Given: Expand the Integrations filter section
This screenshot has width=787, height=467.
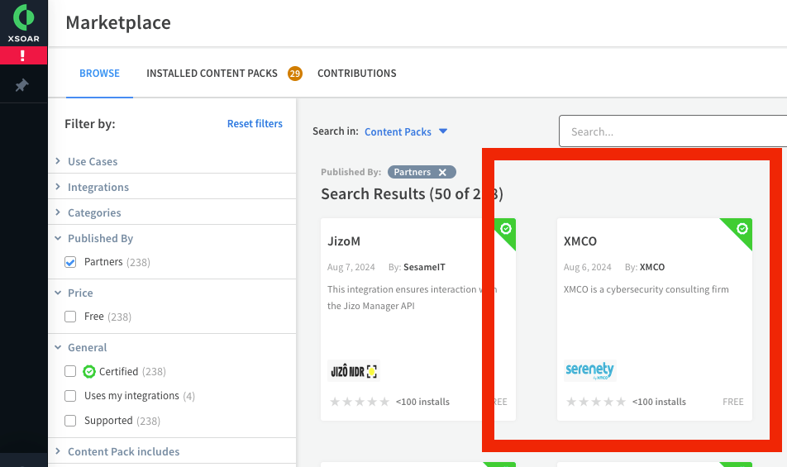Looking at the screenshot, I should pyautogui.click(x=98, y=188).
